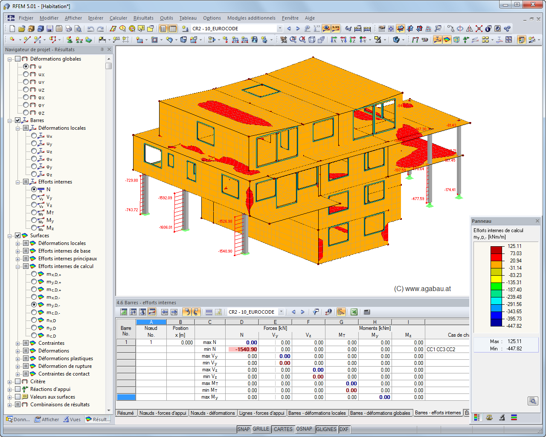Switch to the Résumé table tab
Image resolution: width=546 pixels, height=437 pixels.
coord(126,413)
